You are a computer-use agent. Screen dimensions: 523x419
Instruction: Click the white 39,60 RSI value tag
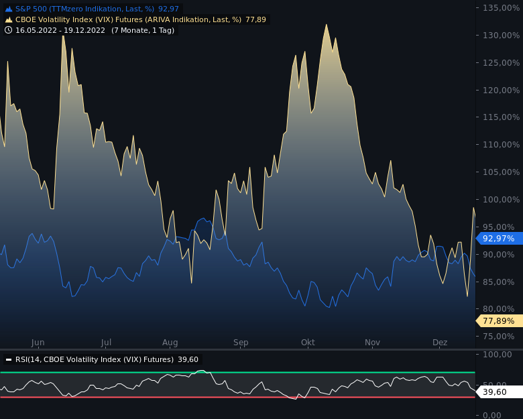498,392
